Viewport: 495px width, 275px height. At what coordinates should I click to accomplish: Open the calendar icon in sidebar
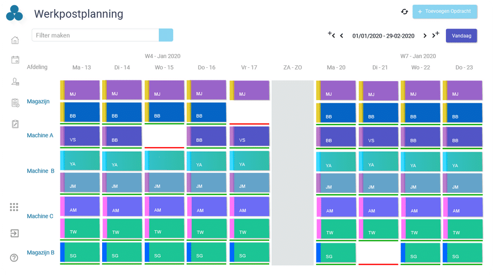point(15,60)
